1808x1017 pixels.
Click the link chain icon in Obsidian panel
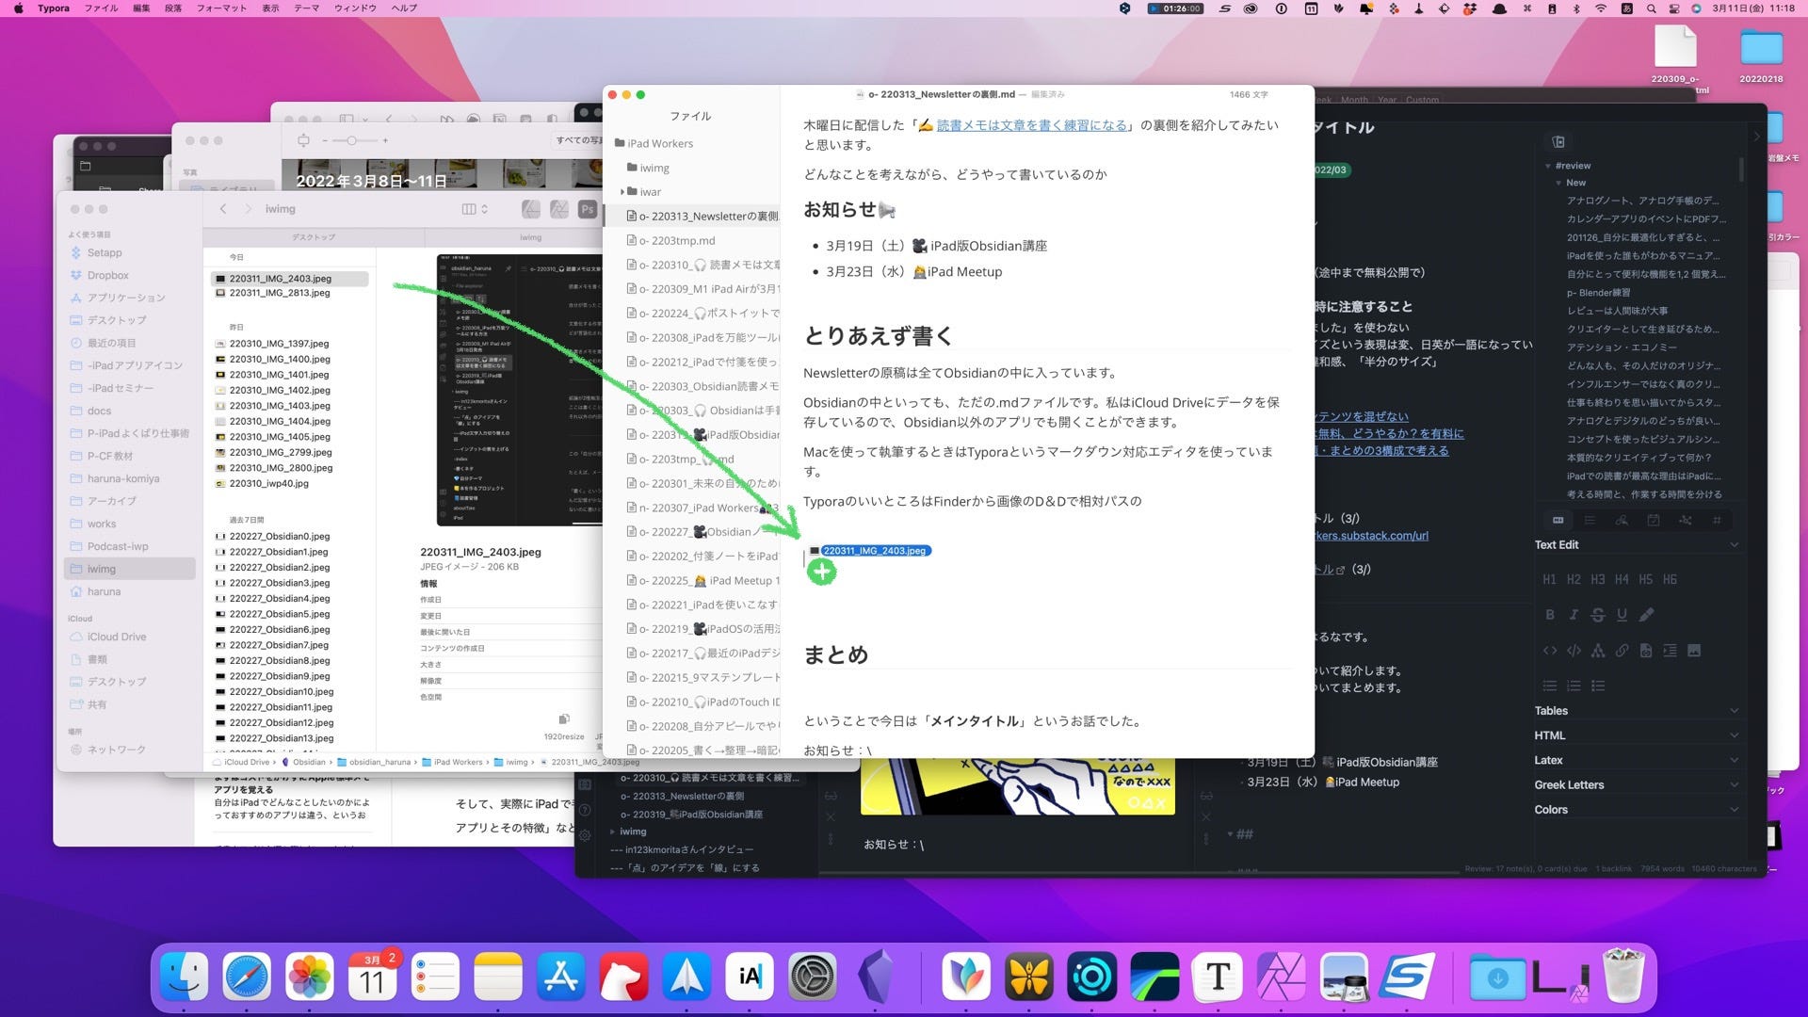(x=1622, y=651)
